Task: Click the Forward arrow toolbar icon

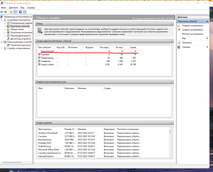Action: [6, 12]
